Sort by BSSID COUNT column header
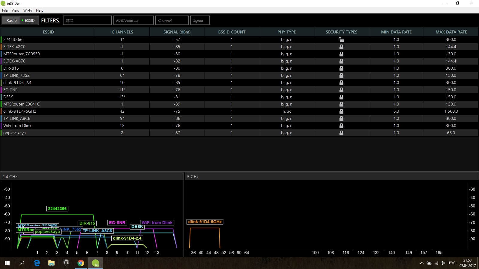 (232, 32)
